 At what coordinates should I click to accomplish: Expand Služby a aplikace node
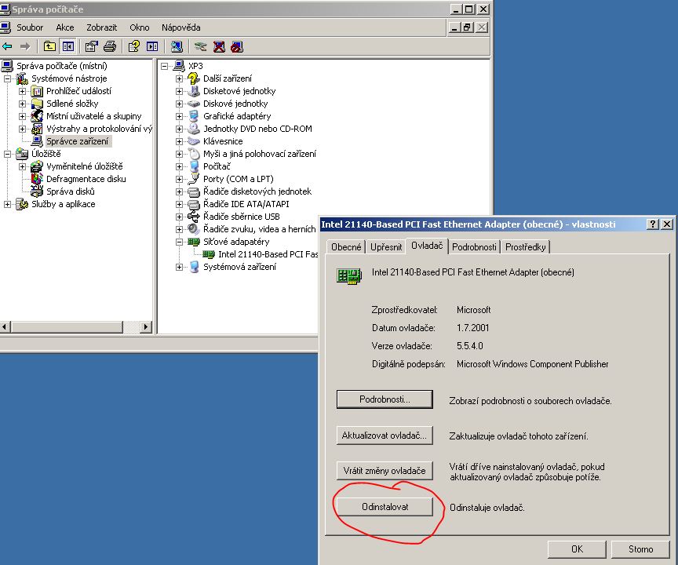coord(7,205)
